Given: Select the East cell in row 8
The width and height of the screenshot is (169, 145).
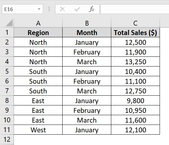Looking at the screenshot, I should (38, 101).
